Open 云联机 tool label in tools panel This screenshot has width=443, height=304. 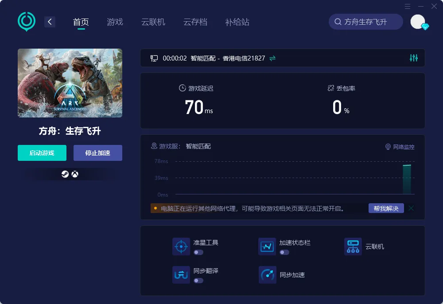coord(375,247)
